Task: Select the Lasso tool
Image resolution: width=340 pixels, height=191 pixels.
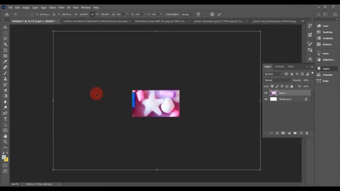Action: (5, 39)
